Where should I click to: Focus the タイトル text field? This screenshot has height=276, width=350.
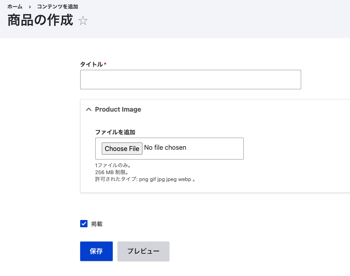190,80
